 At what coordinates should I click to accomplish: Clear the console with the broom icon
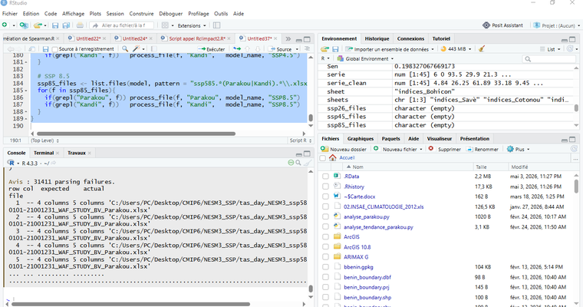tap(307, 163)
